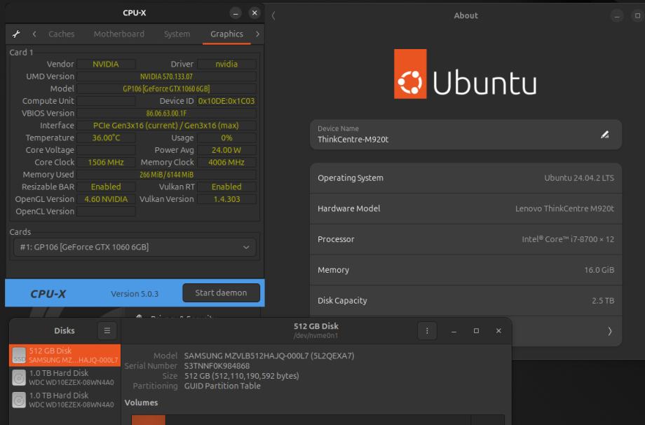Open the Disks hamburger menu

107,330
